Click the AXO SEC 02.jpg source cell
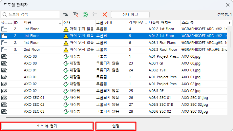This screenshot has width=233, height=131. tap(195, 104)
